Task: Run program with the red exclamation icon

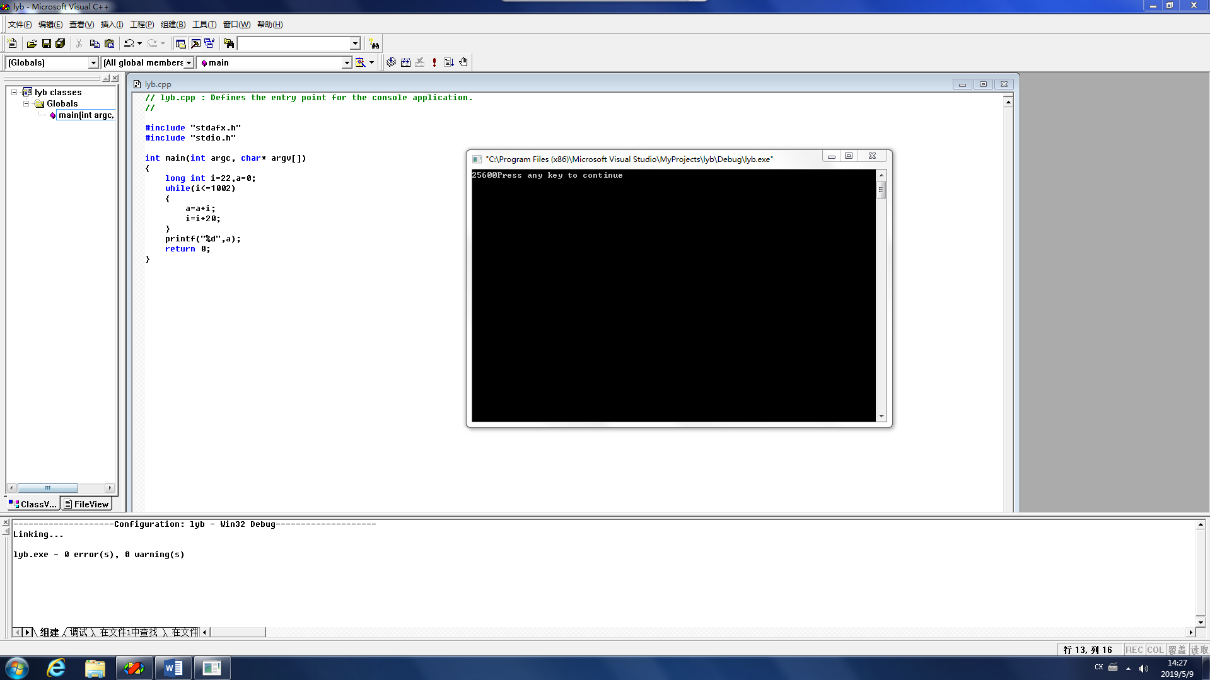Action: (434, 62)
